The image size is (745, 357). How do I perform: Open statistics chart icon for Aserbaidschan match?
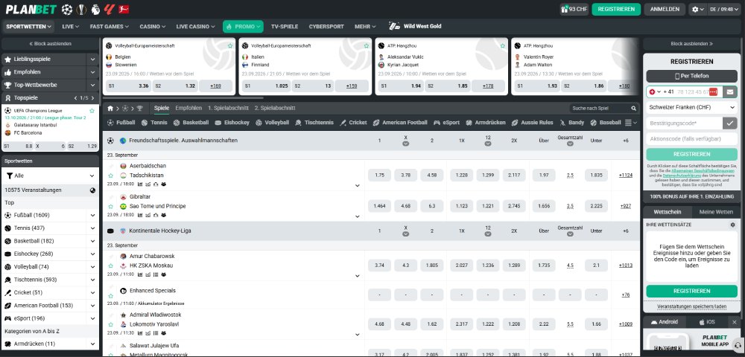(x=140, y=184)
